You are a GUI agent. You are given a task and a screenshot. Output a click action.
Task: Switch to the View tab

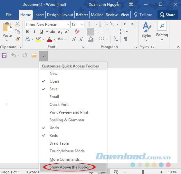[125, 15]
